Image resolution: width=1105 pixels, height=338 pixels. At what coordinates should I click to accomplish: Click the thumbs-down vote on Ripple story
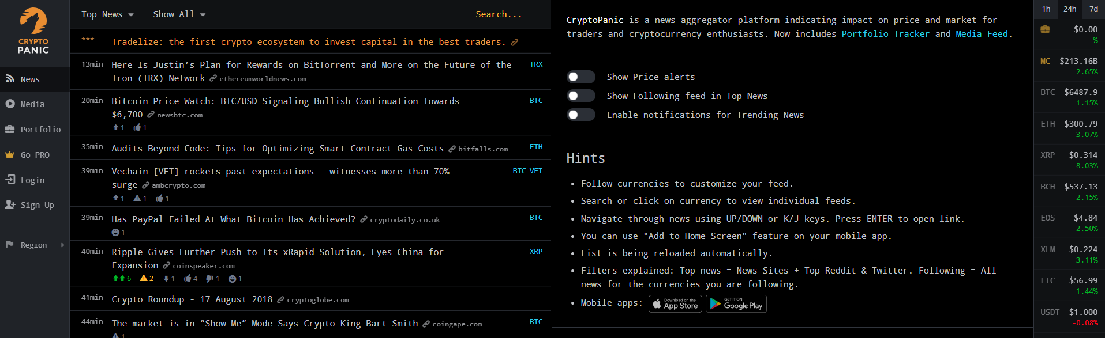pyautogui.click(x=209, y=279)
